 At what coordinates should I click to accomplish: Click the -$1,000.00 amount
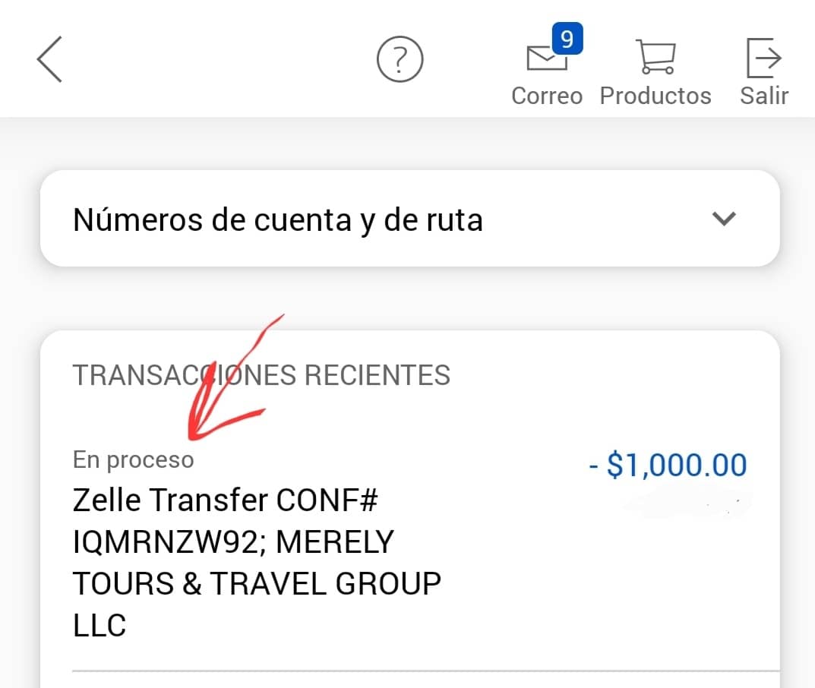[668, 465]
